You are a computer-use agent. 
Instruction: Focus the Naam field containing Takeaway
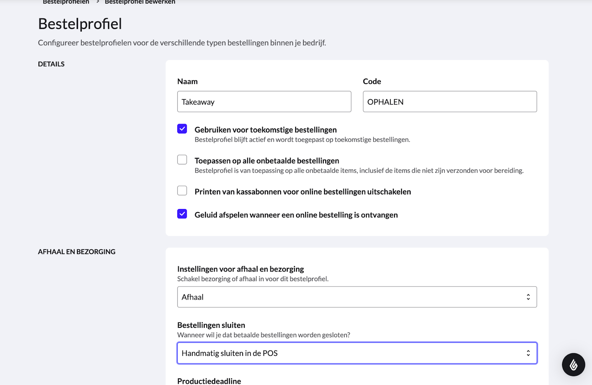[x=264, y=102]
